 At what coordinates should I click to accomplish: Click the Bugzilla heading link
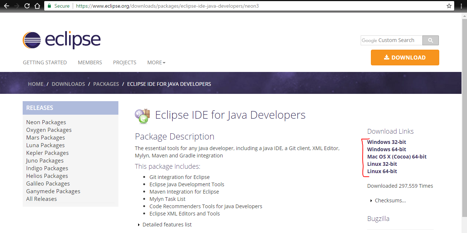[378, 218]
